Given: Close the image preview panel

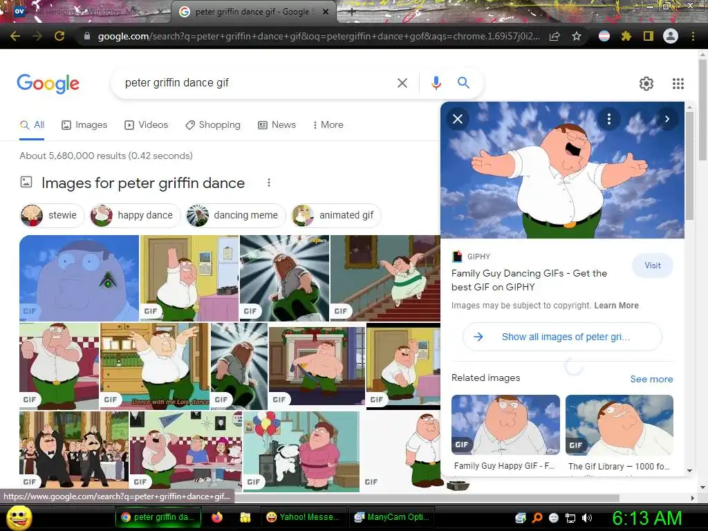Looking at the screenshot, I should pos(458,119).
